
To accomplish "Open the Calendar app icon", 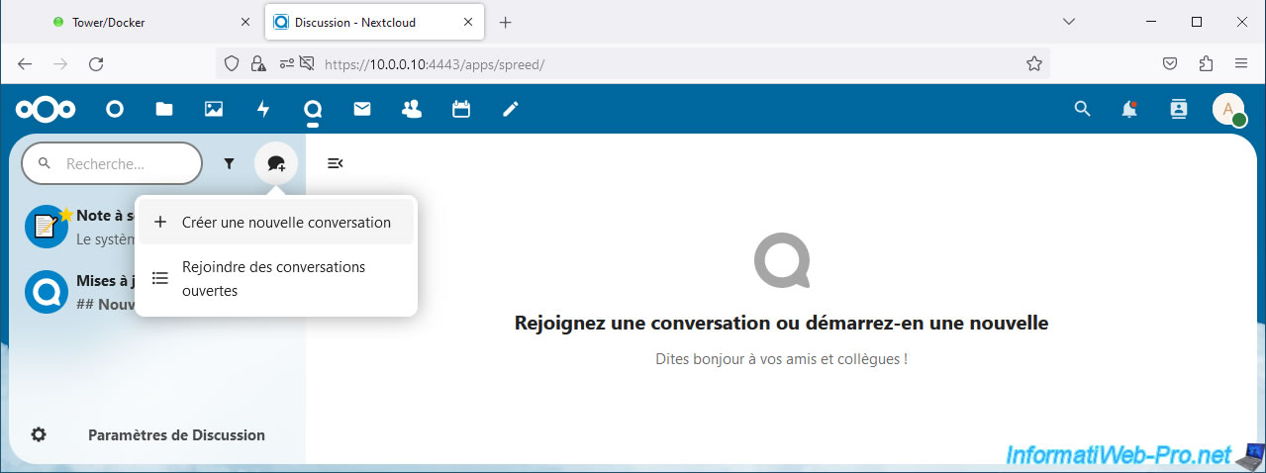I will (461, 110).
